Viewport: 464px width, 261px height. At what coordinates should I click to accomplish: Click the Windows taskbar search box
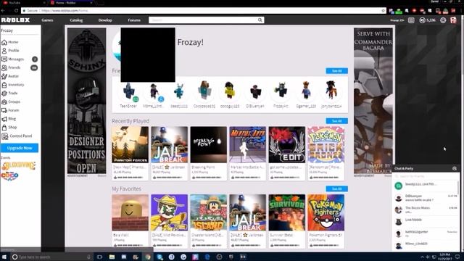pyautogui.click(x=51, y=257)
